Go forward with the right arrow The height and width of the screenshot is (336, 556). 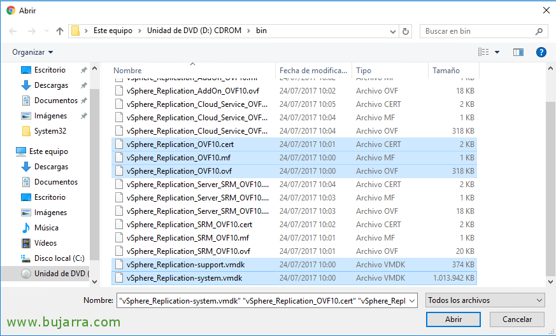click(32, 31)
